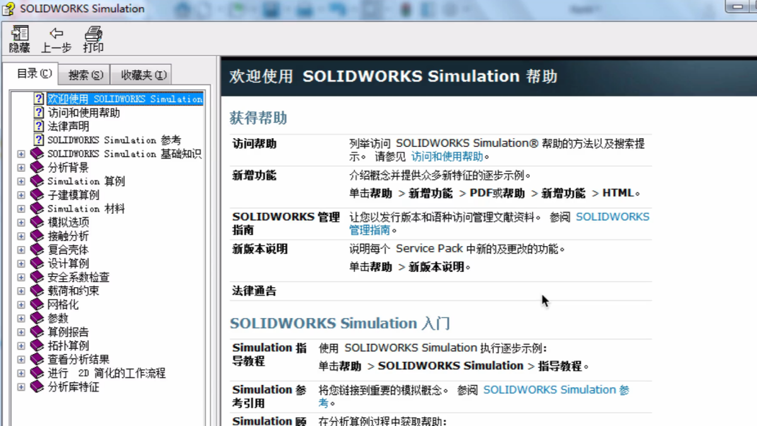Click the 新增功能 row label
757x426 pixels.
coord(254,175)
